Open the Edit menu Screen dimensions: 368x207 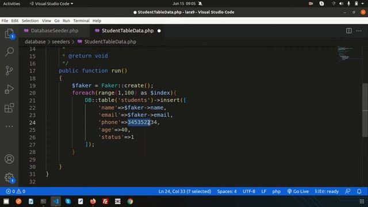[x=15, y=21]
